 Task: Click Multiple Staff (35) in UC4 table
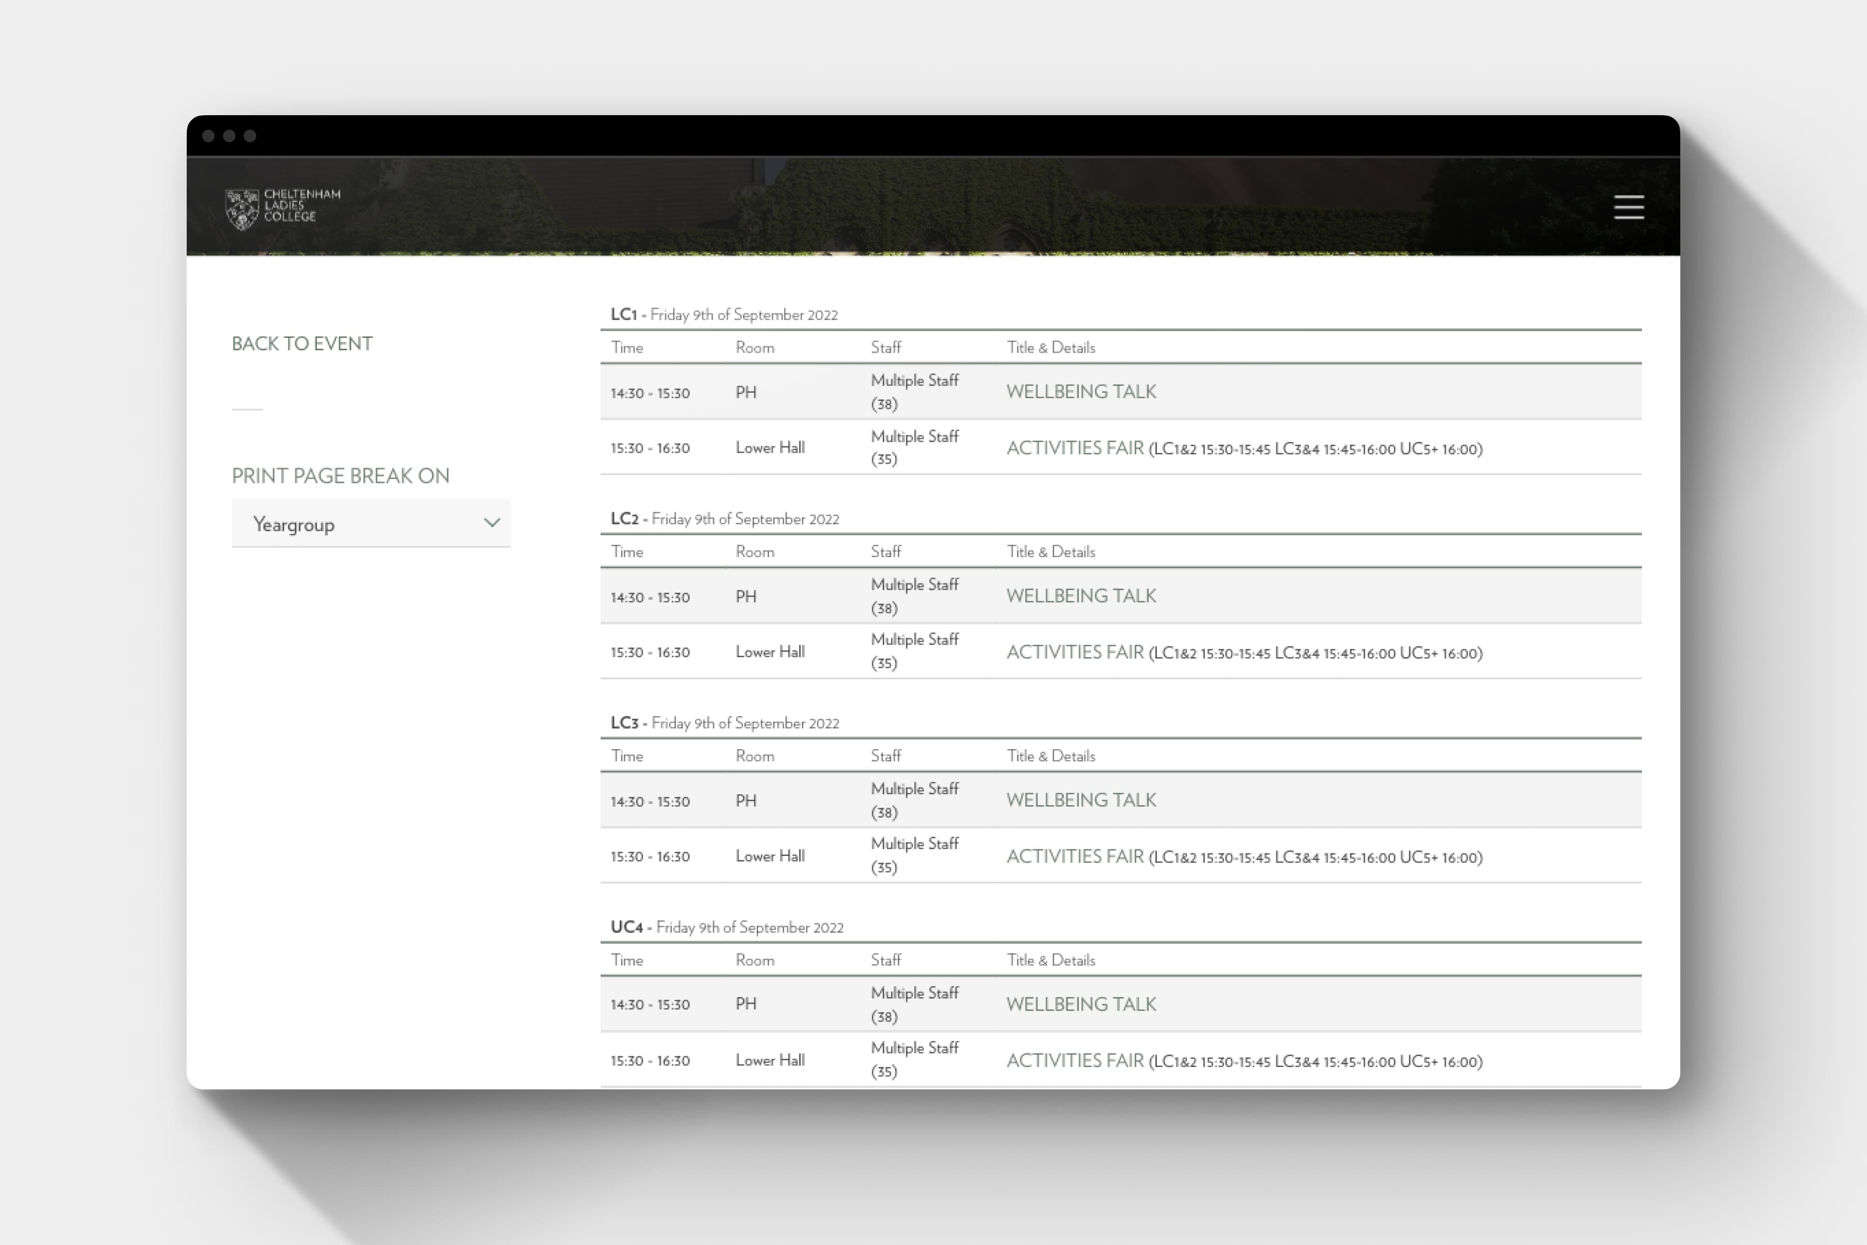[914, 1059]
